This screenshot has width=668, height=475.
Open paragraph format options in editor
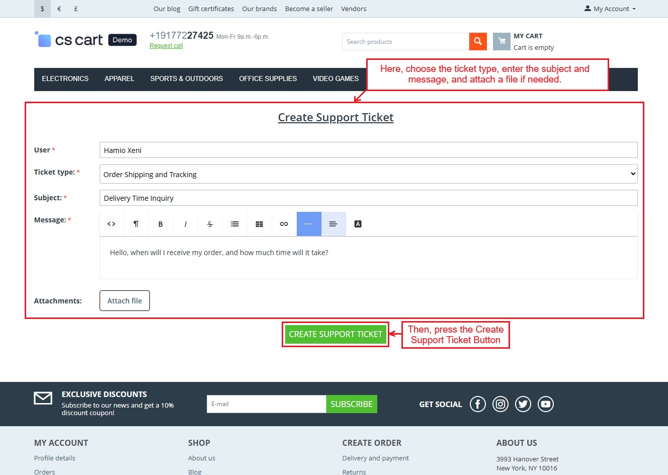coord(136,224)
